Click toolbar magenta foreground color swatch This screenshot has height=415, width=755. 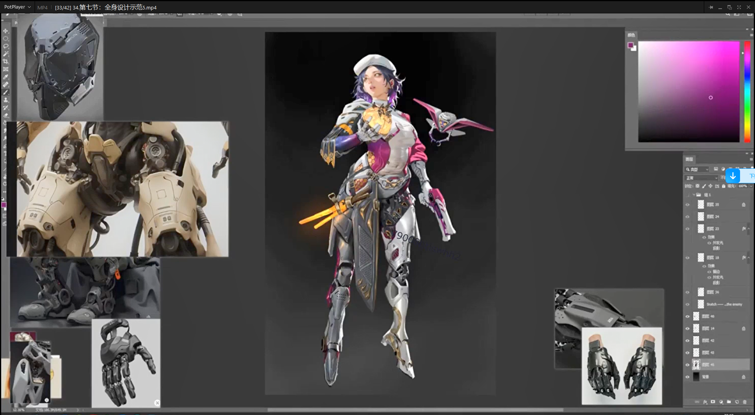click(x=4, y=205)
